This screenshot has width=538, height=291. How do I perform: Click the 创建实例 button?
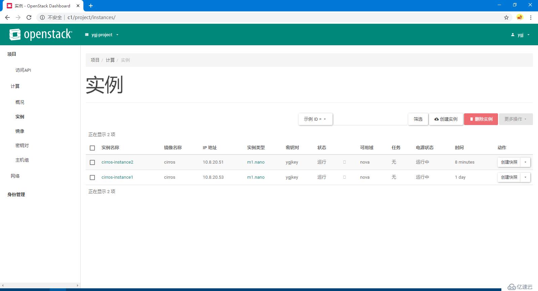click(x=446, y=119)
